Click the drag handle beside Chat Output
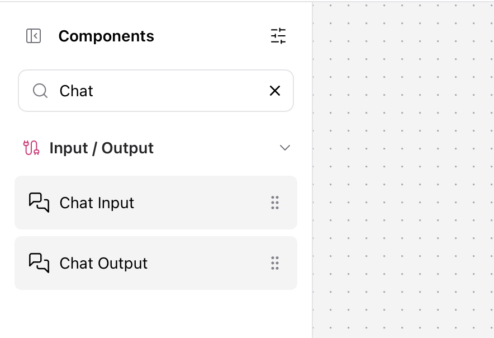The height and width of the screenshot is (338, 494). 274,263
